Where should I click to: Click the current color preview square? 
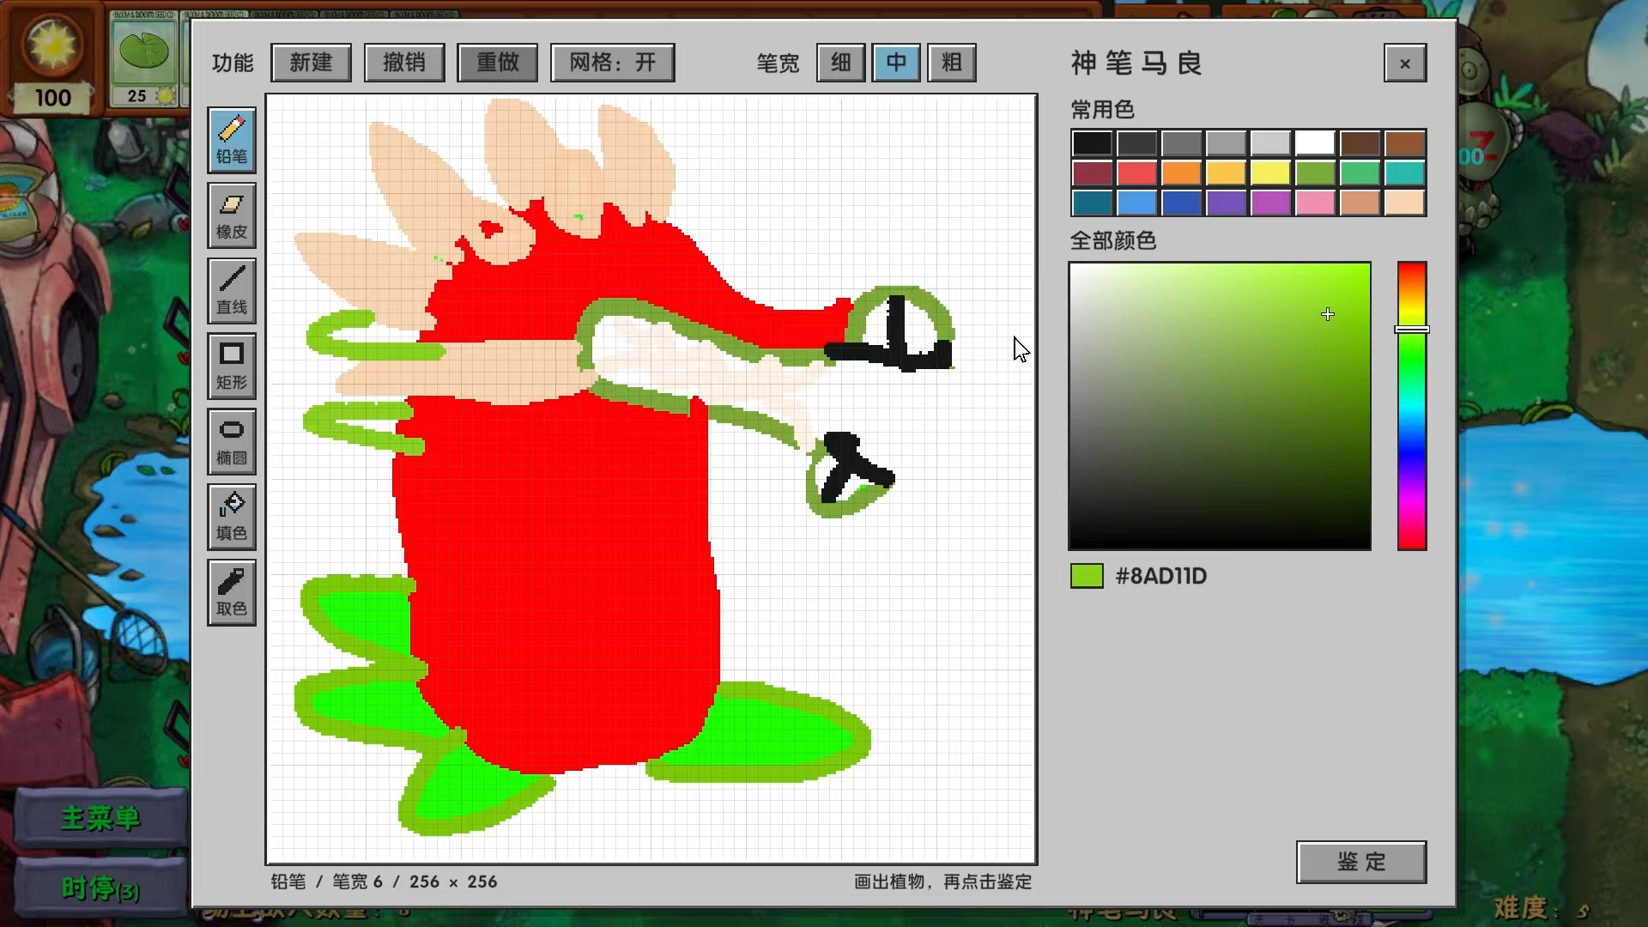coord(1087,576)
